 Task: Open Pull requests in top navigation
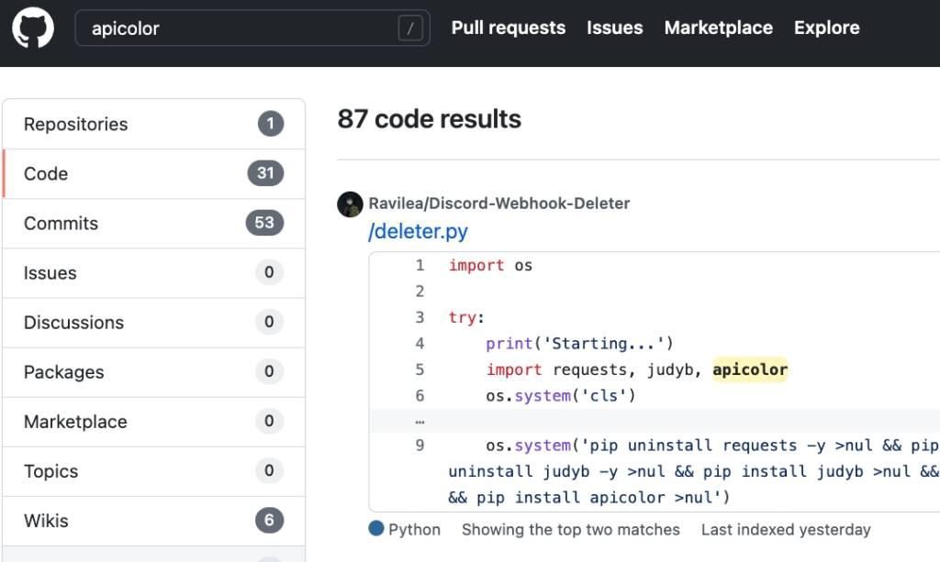pyautogui.click(x=509, y=28)
